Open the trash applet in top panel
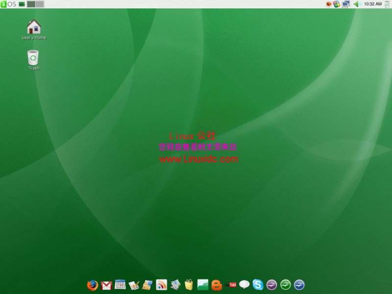The height and width of the screenshot is (294, 392). [387, 4]
